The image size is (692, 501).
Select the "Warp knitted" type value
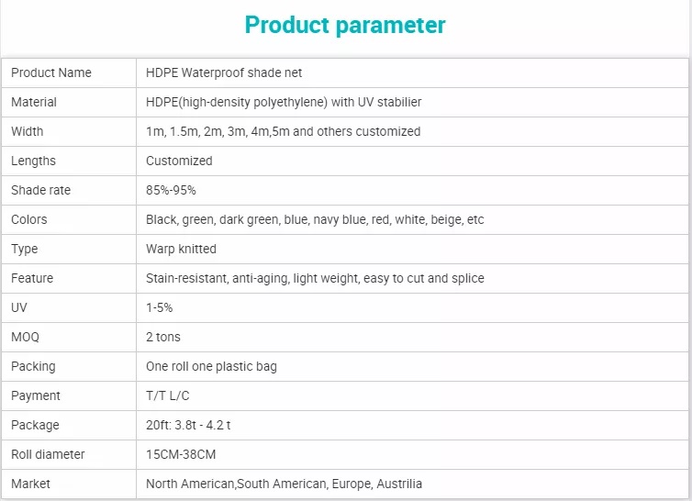point(181,249)
